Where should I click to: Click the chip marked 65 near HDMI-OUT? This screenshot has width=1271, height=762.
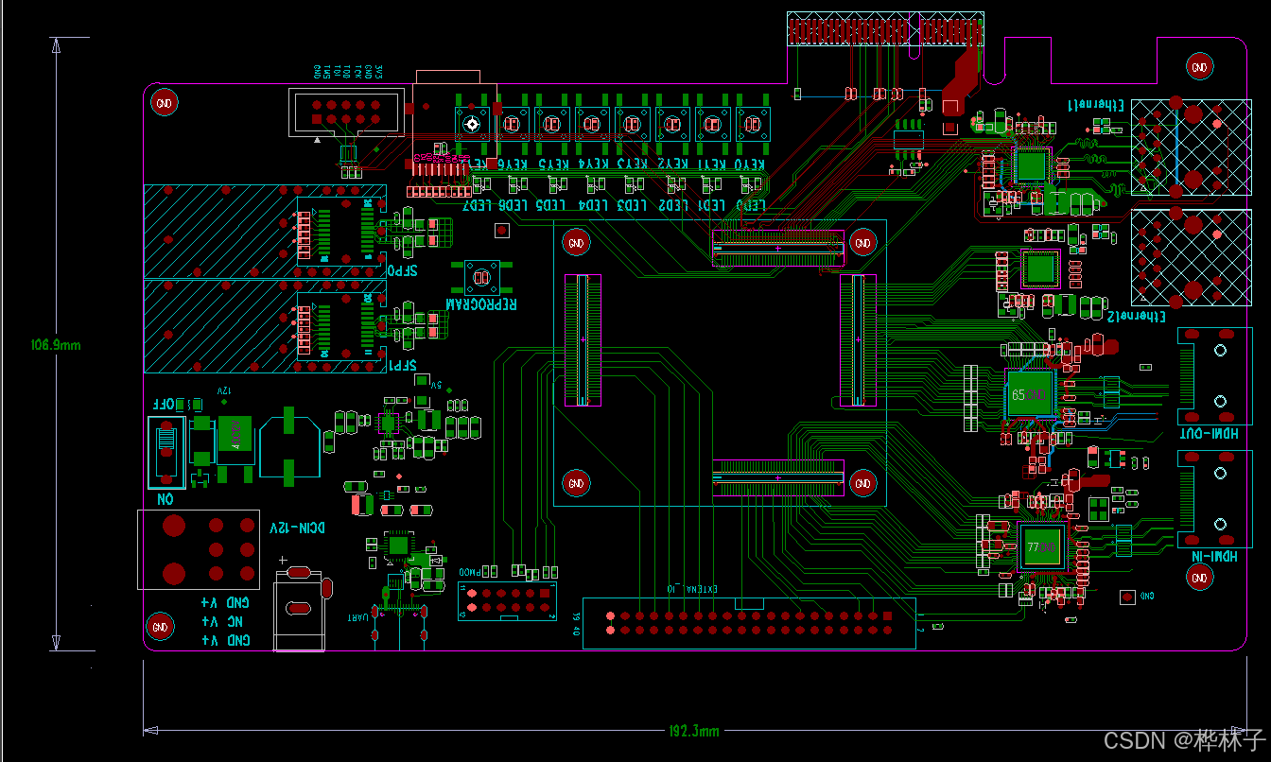pyautogui.click(x=1030, y=395)
